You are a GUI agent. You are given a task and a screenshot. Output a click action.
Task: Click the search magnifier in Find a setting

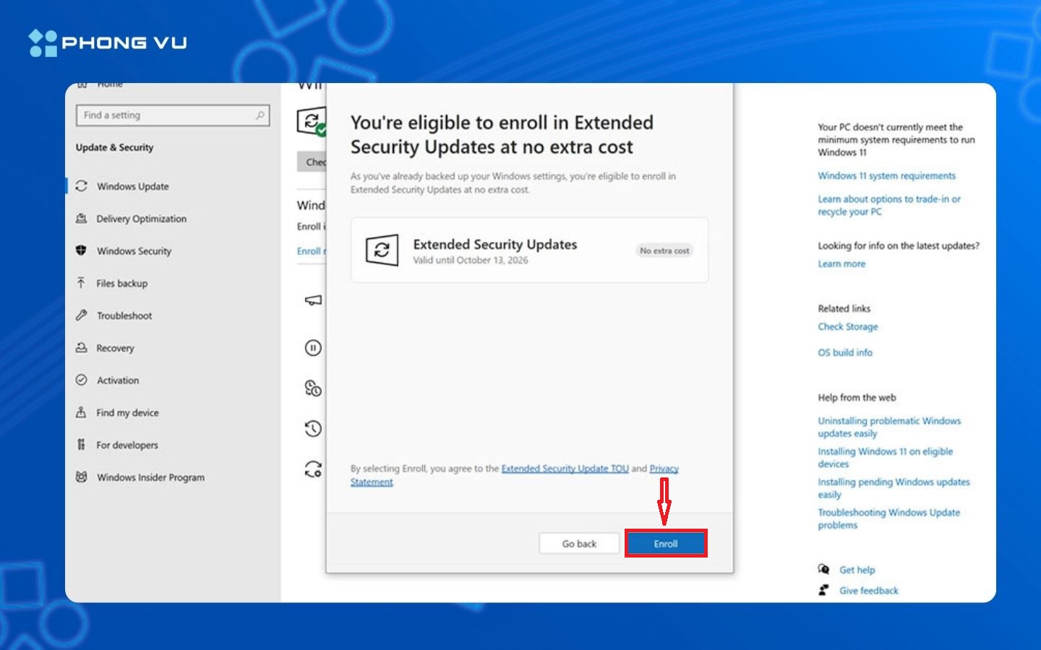260,116
